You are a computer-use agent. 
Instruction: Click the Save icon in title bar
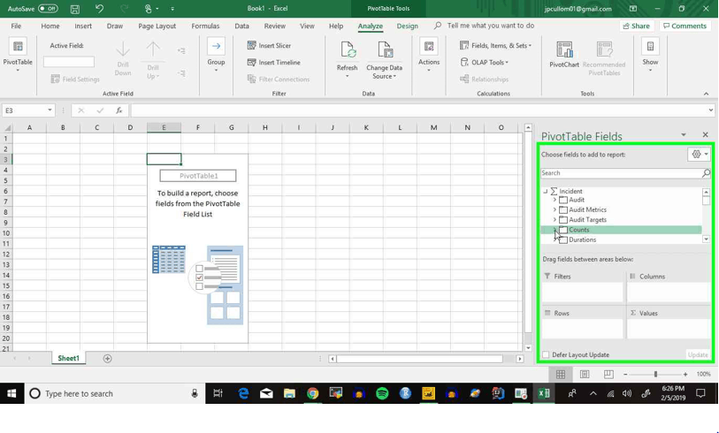(75, 9)
